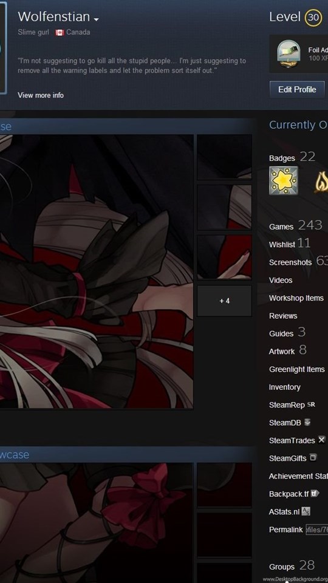Open the Videos link
This screenshot has width=328, height=583.
tap(281, 280)
